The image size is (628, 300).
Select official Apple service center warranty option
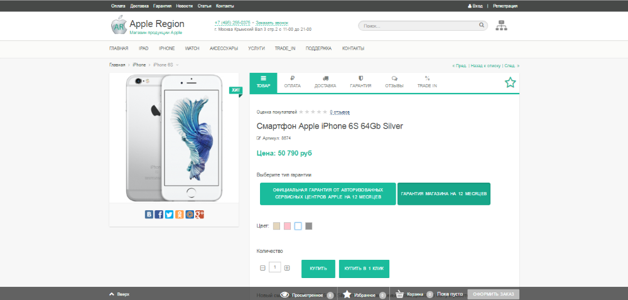coord(328,193)
